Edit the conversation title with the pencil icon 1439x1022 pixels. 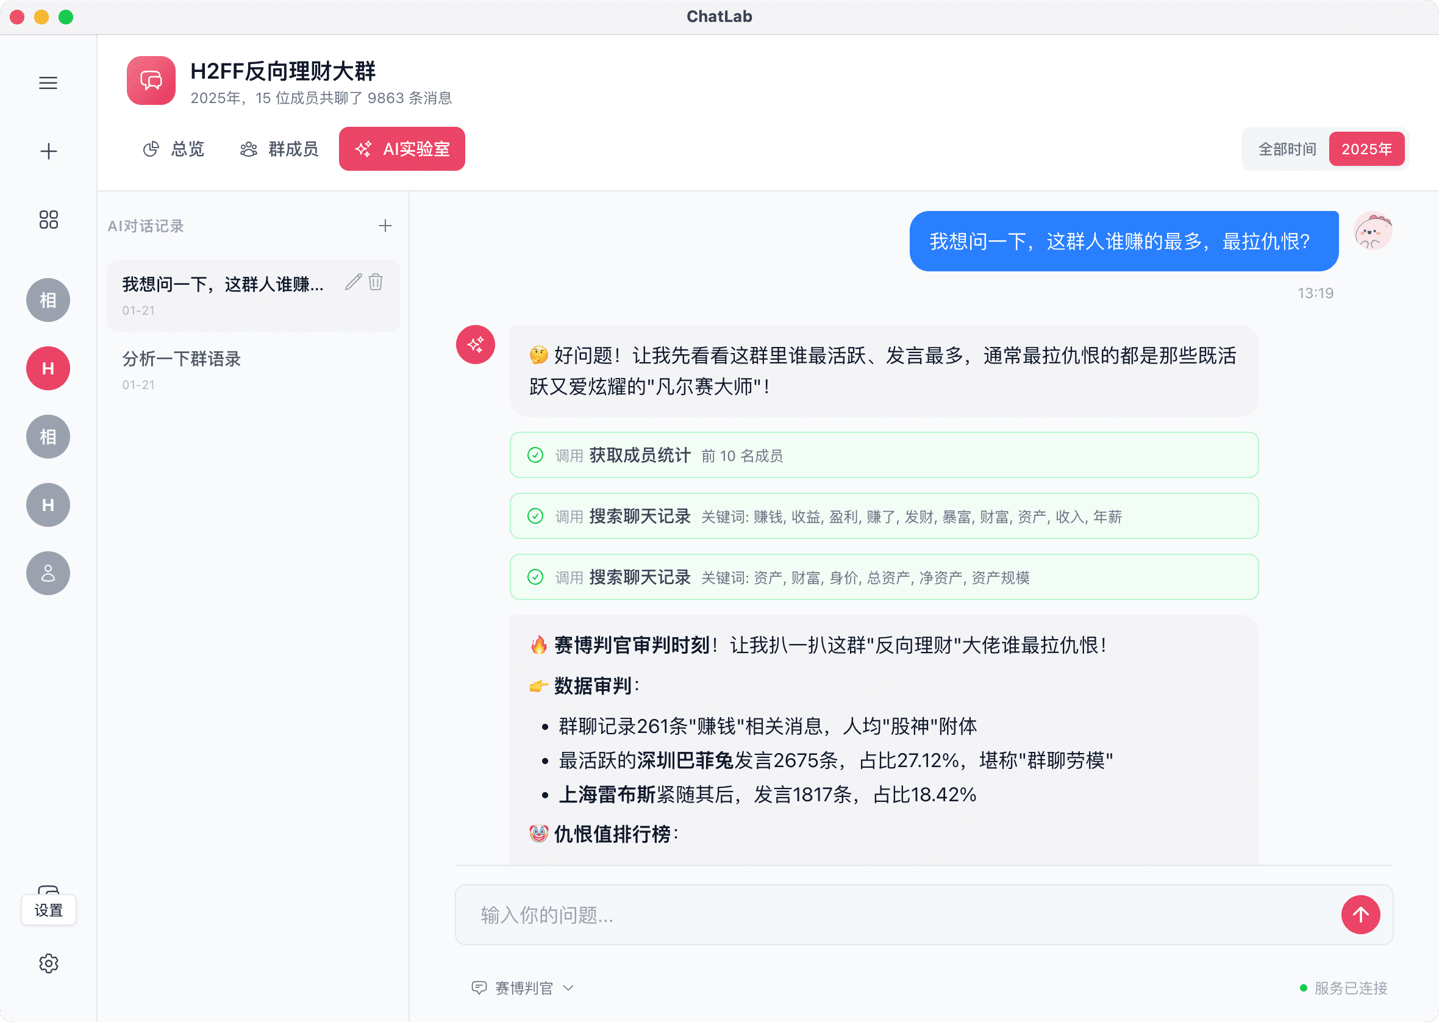pyautogui.click(x=352, y=282)
